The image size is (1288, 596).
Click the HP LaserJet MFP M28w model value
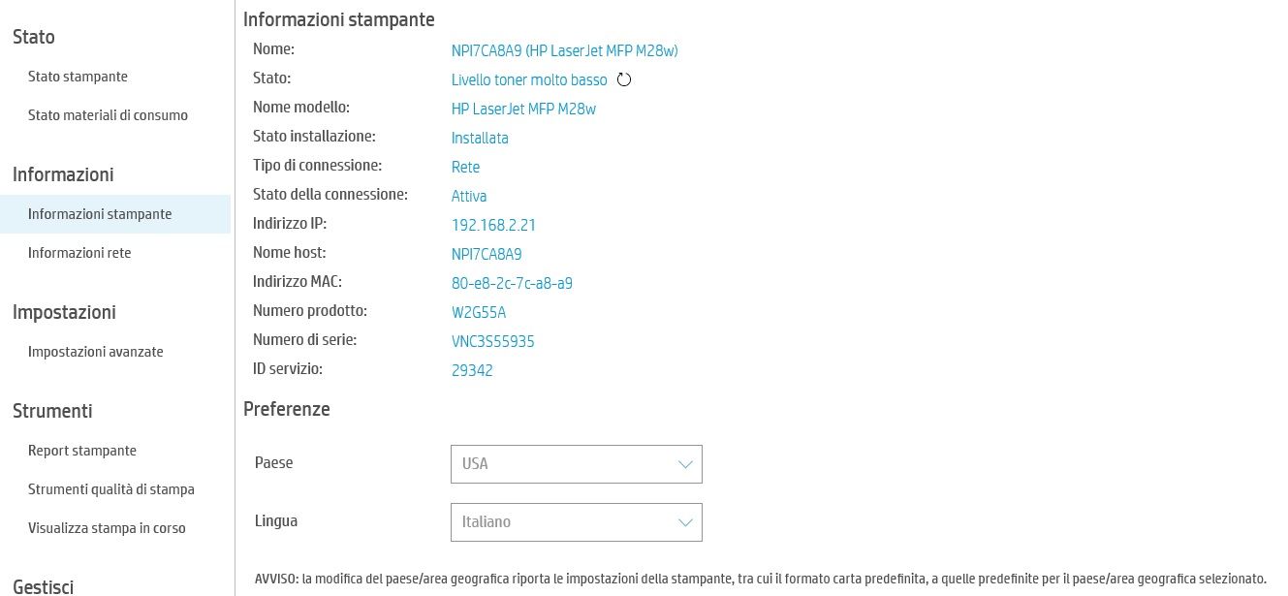click(x=523, y=109)
